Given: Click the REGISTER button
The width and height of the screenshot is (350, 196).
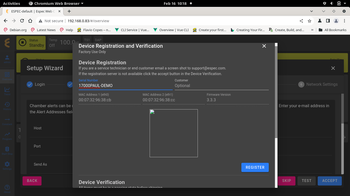Looking at the screenshot, I should pyautogui.click(x=255, y=167).
